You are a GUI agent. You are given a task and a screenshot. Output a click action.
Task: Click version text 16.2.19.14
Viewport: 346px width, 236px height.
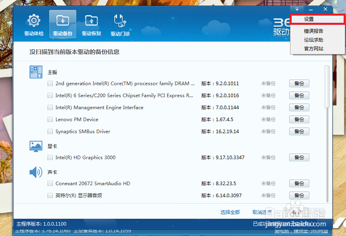pos(227,132)
